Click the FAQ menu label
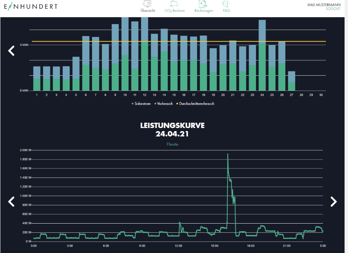 pyautogui.click(x=226, y=11)
